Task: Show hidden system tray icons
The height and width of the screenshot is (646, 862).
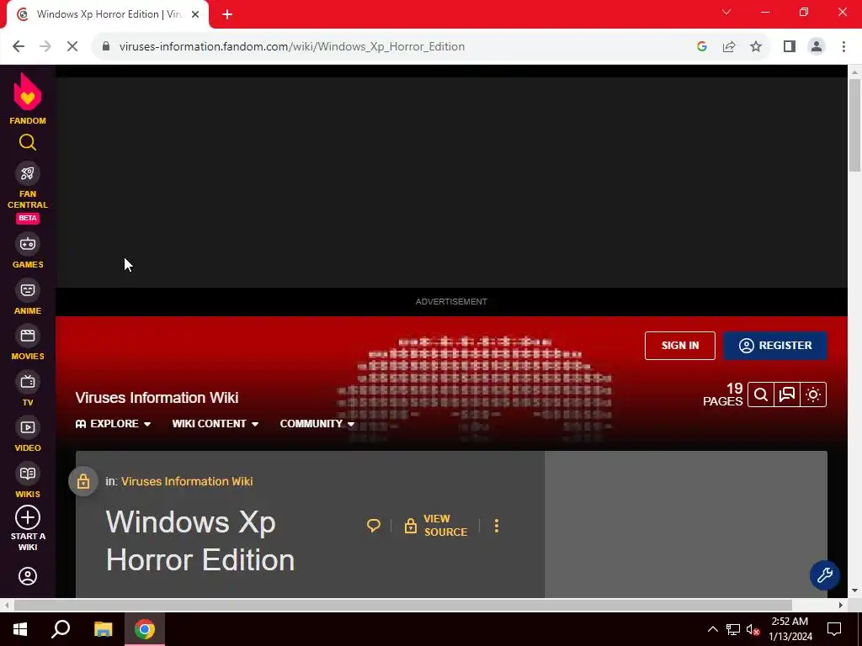Action: [x=712, y=629]
